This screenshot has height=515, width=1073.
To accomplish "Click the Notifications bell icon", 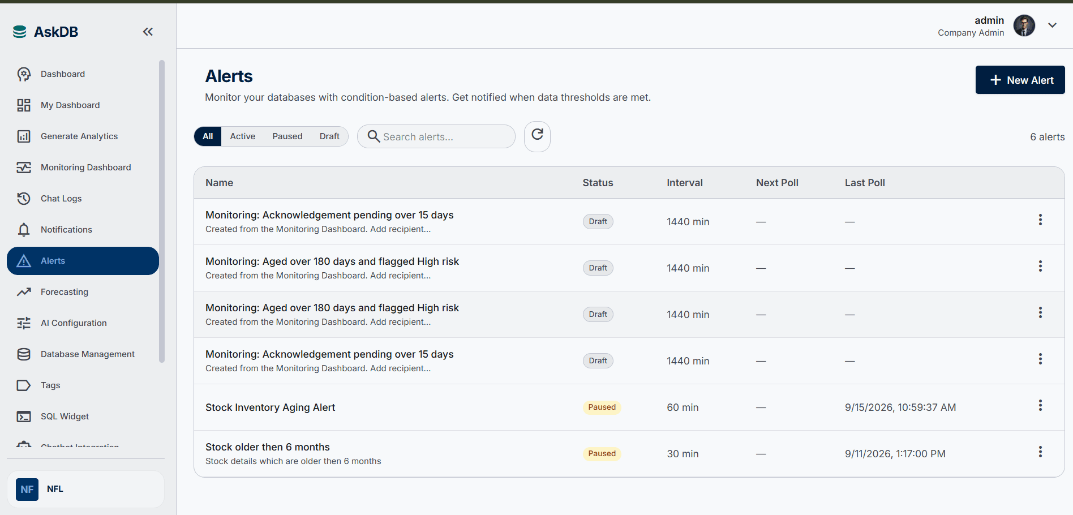I will point(24,230).
